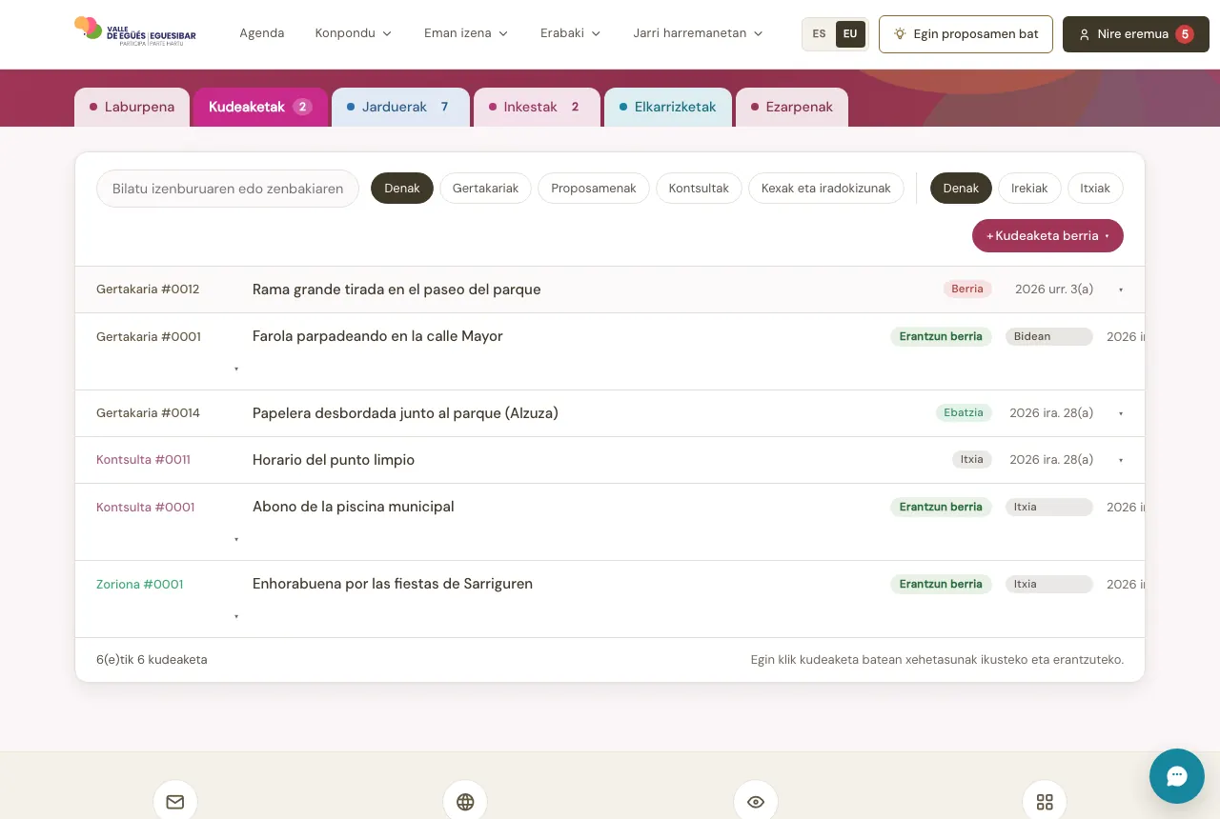
Task: Open Enhorabuena por las fiestas de Sarriguren
Action: pos(393,584)
